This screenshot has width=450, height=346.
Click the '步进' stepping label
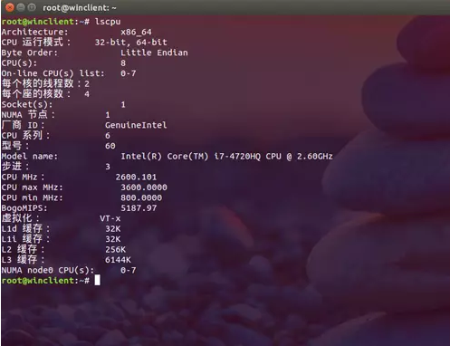pyautogui.click(x=15, y=167)
